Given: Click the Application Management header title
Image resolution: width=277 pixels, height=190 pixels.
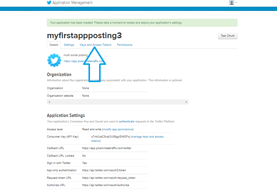Looking at the screenshot, I should [x=72, y=3].
